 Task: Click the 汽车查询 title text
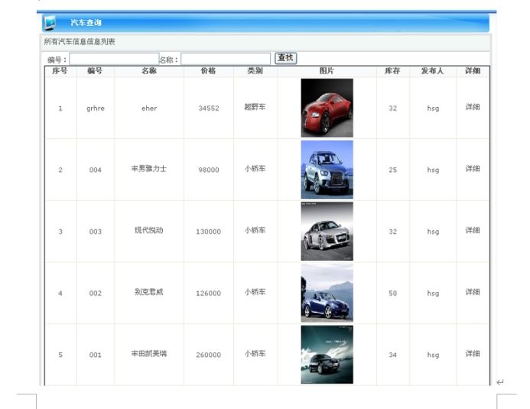[86, 23]
